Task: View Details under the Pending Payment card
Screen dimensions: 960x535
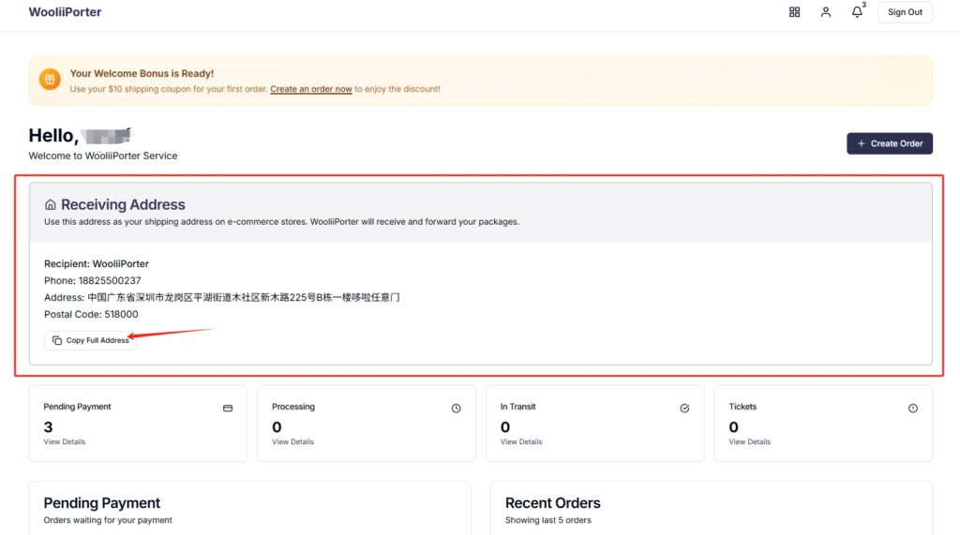Action: 65,442
